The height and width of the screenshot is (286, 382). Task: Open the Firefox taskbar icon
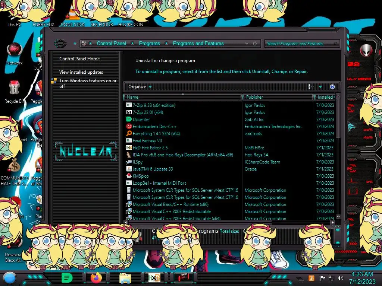[x=96, y=277]
